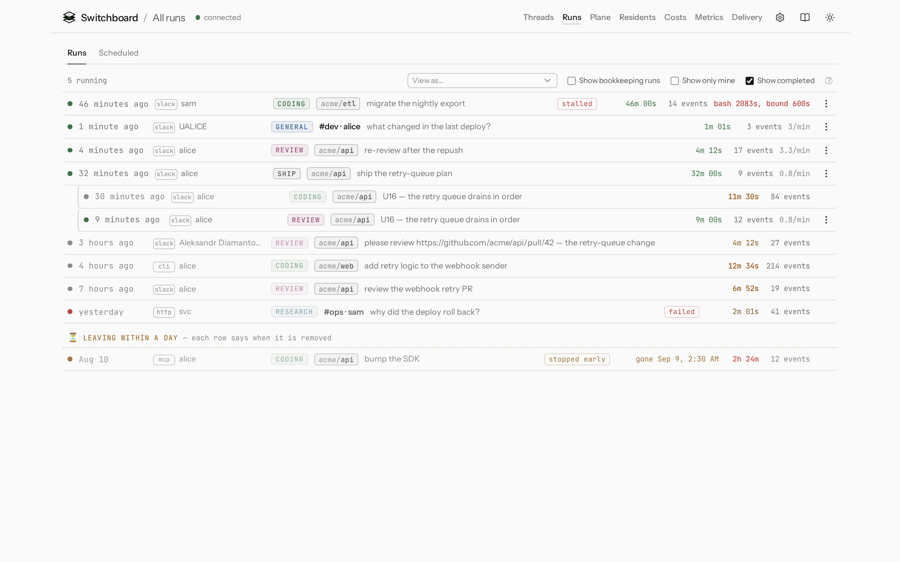This screenshot has width=900, height=562.
Task: Open the View as... dropdown
Action: coord(482,81)
